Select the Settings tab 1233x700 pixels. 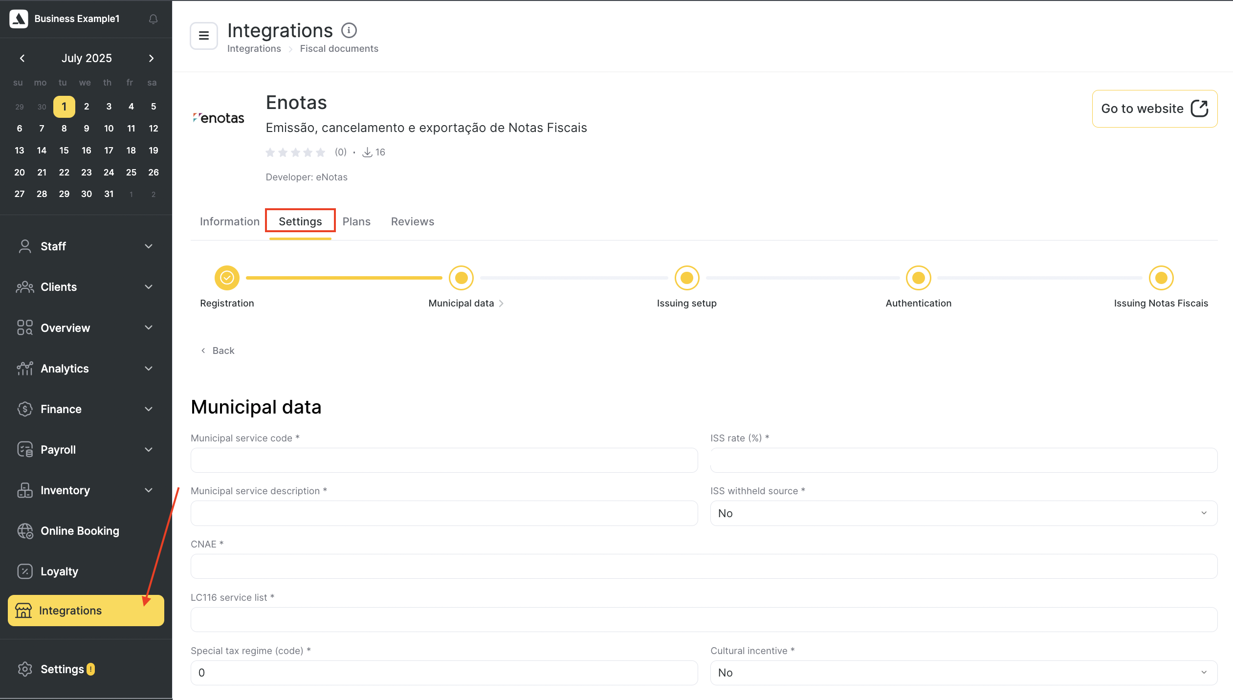point(300,221)
